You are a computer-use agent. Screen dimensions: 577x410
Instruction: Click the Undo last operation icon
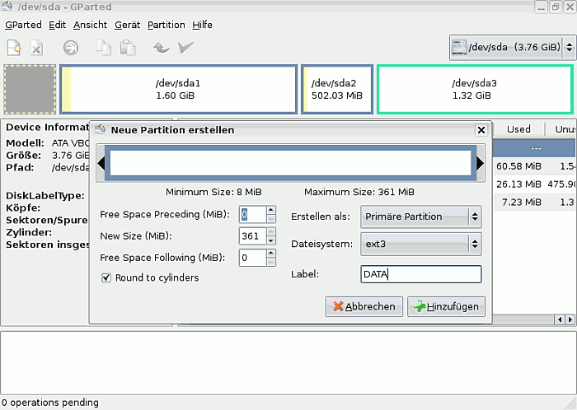pos(162,48)
